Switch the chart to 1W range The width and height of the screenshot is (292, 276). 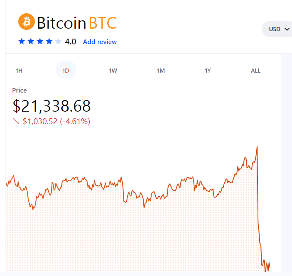click(113, 71)
